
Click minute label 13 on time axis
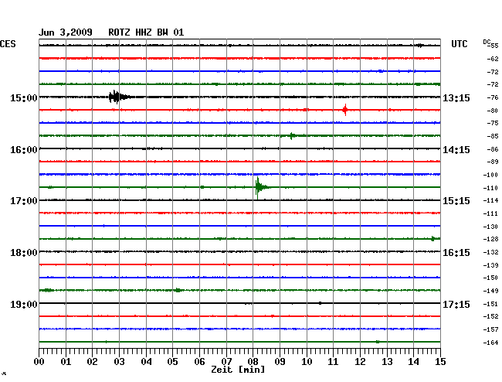387,362
